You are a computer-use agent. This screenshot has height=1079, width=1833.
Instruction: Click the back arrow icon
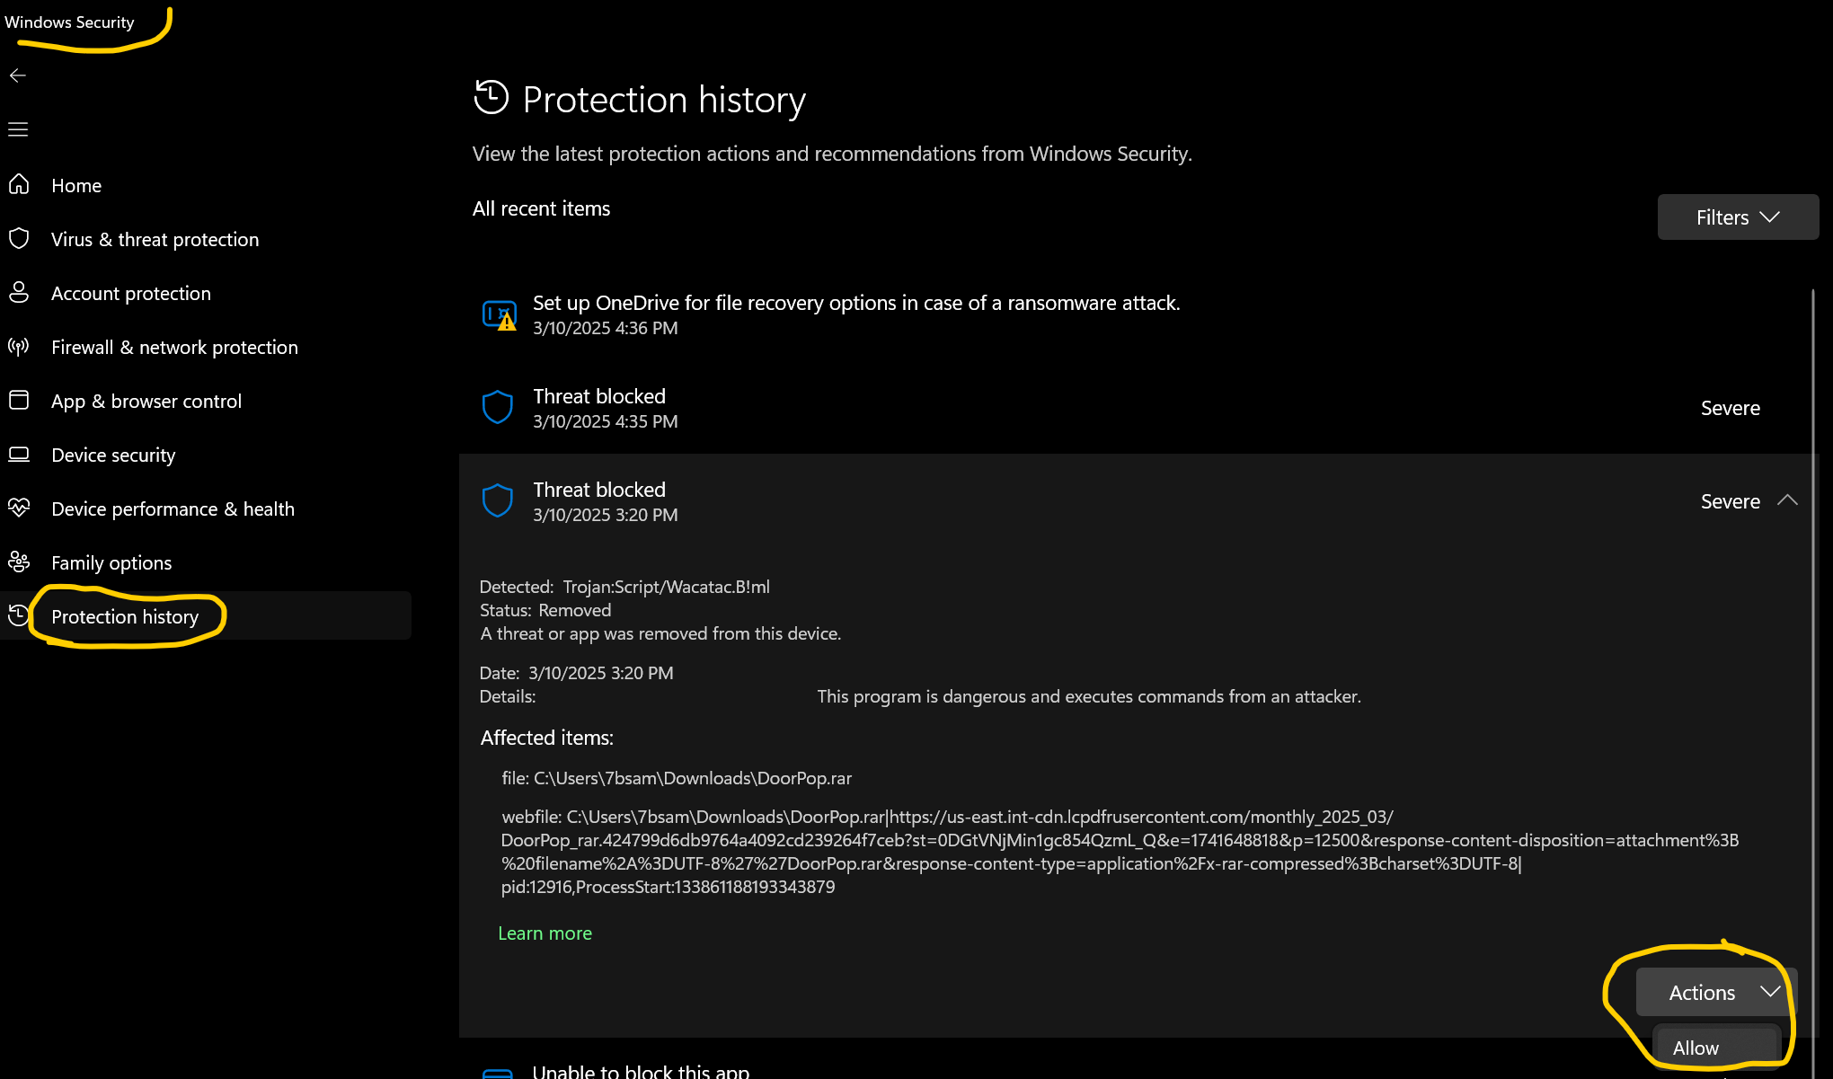click(x=18, y=75)
